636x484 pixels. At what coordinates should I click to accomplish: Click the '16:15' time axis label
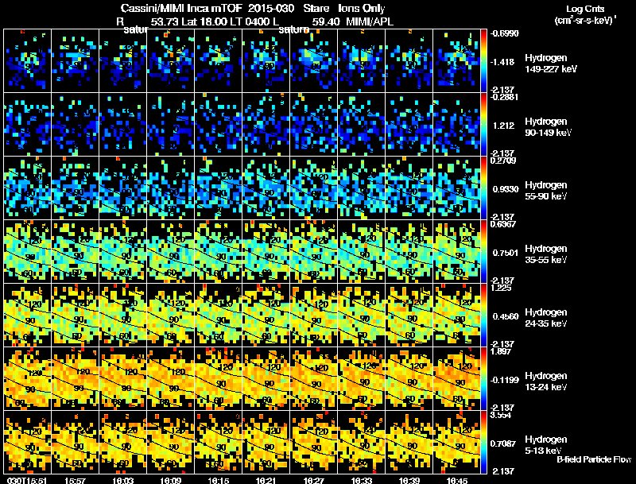218,480
